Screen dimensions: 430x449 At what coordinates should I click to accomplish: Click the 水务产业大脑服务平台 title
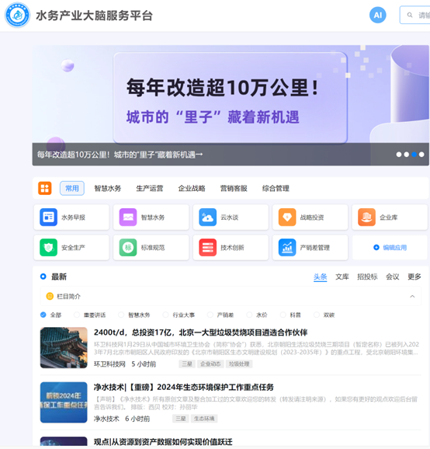click(x=94, y=16)
